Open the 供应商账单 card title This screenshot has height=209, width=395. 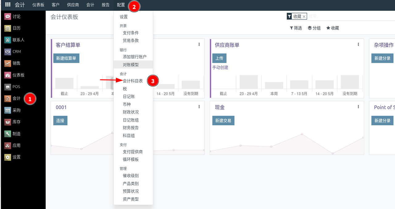[x=227, y=45]
